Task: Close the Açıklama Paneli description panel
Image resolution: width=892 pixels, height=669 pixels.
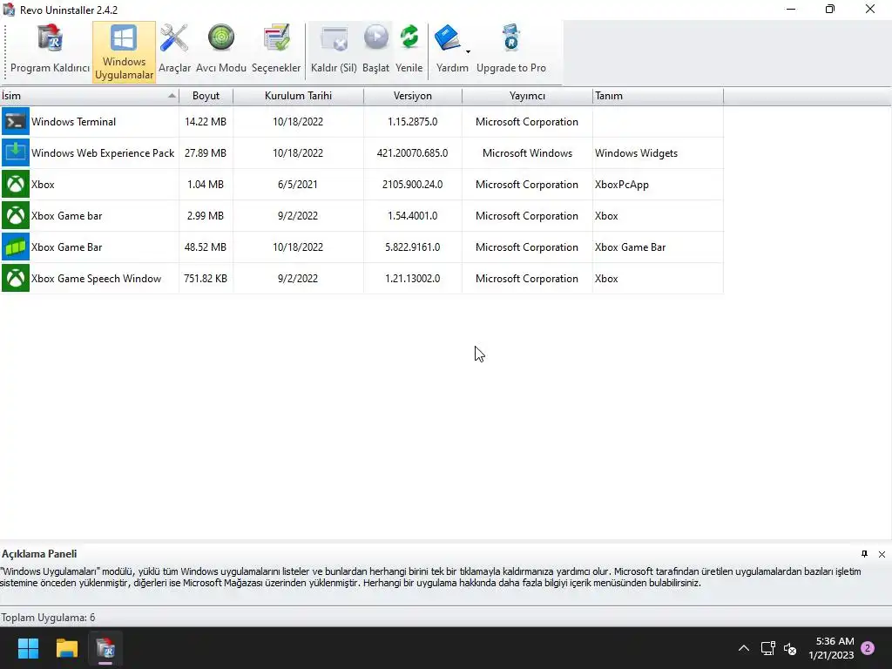Action: 882,554
